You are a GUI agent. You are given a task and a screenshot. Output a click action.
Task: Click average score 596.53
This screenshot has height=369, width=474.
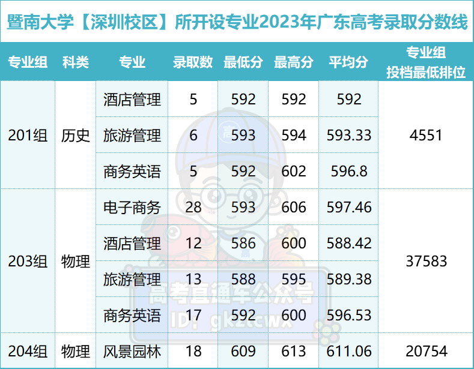point(349,315)
